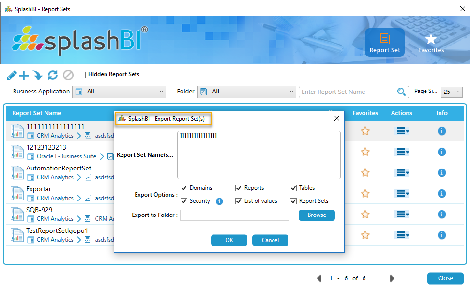Click the pencil edit icon in toolbar

[x=12, y=75]
